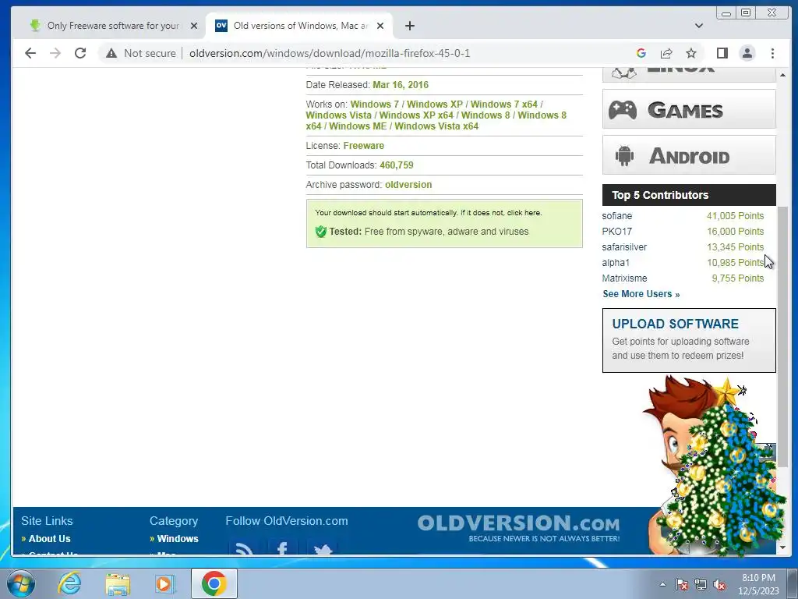
Task: Toggle the Chrome side panel
Action: 722,53
